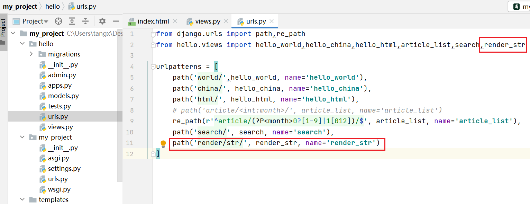Viewport: 530px width, 204px height.
Task: Open Project panel settings gear
Action: point(102,21)
